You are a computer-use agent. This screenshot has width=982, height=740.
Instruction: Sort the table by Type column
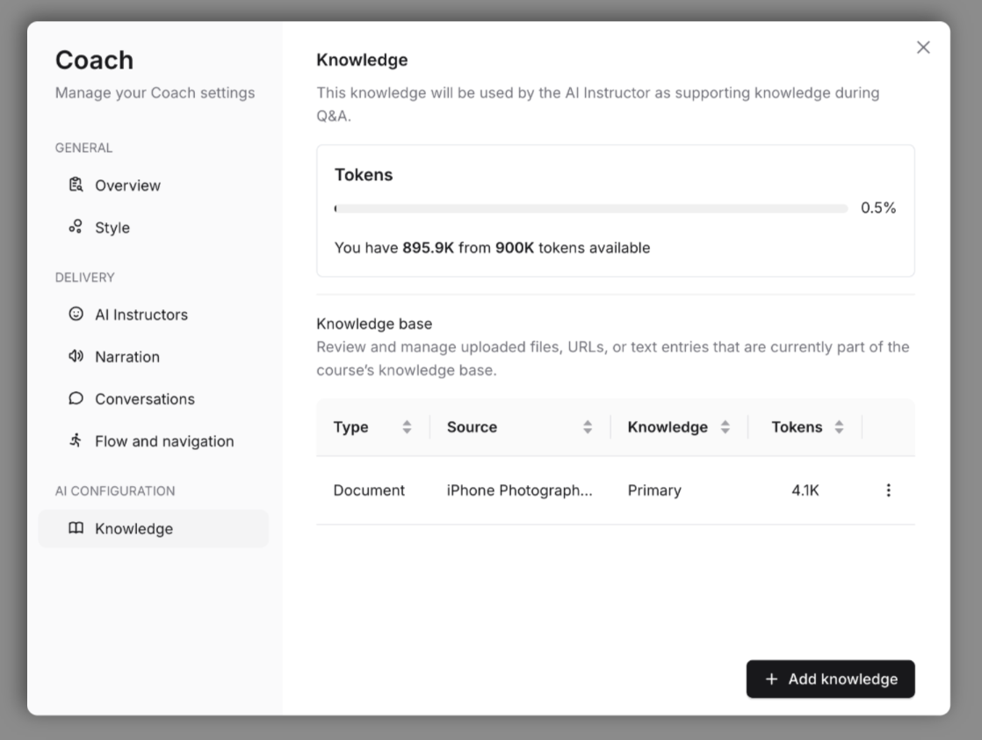[x=407, y=427]
